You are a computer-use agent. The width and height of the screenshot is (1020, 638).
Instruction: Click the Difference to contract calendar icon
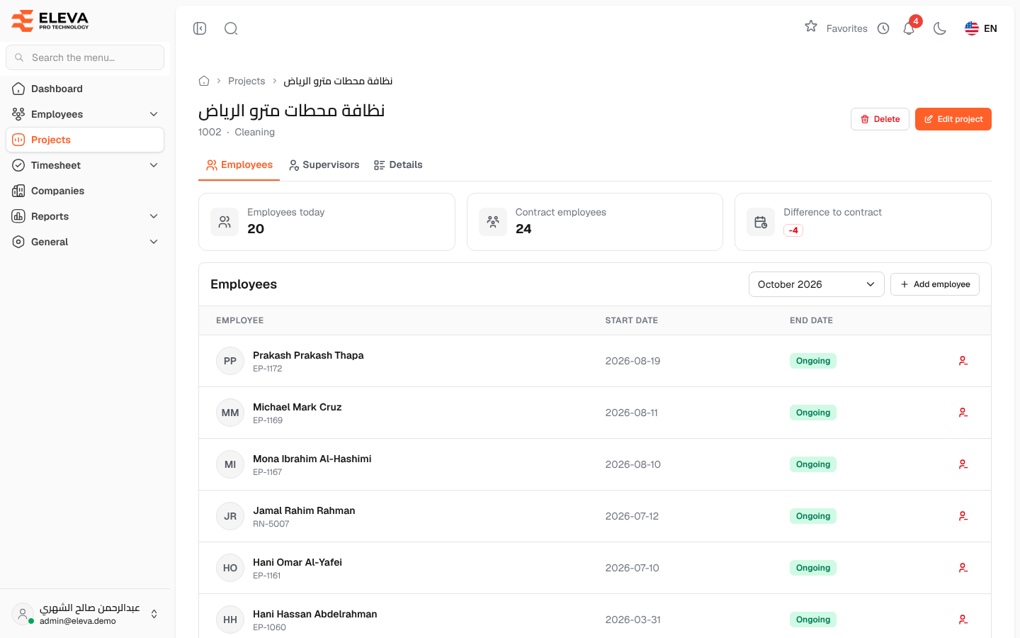pos(761,222)
